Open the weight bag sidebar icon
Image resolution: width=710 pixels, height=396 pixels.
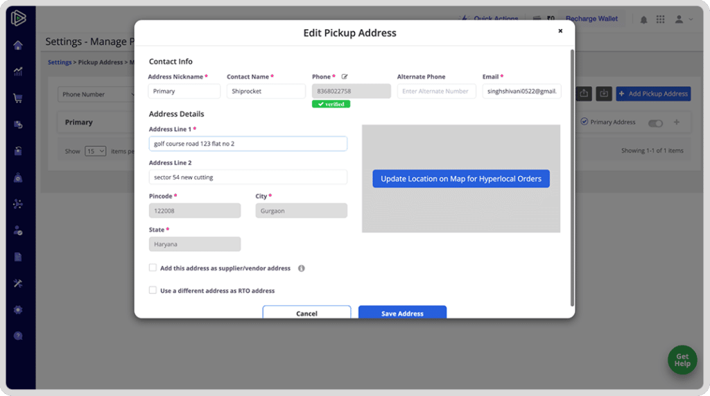click(x=18, y=178)
